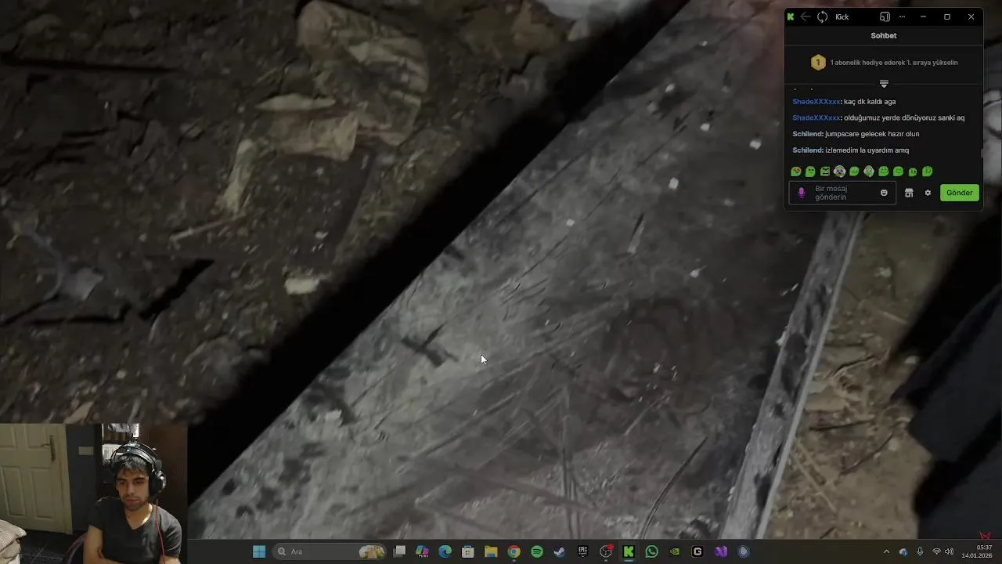The width and height of the screenshot is (1002, 564).
Task: Open Visual Studio from the taskbar
Action: 720,551
